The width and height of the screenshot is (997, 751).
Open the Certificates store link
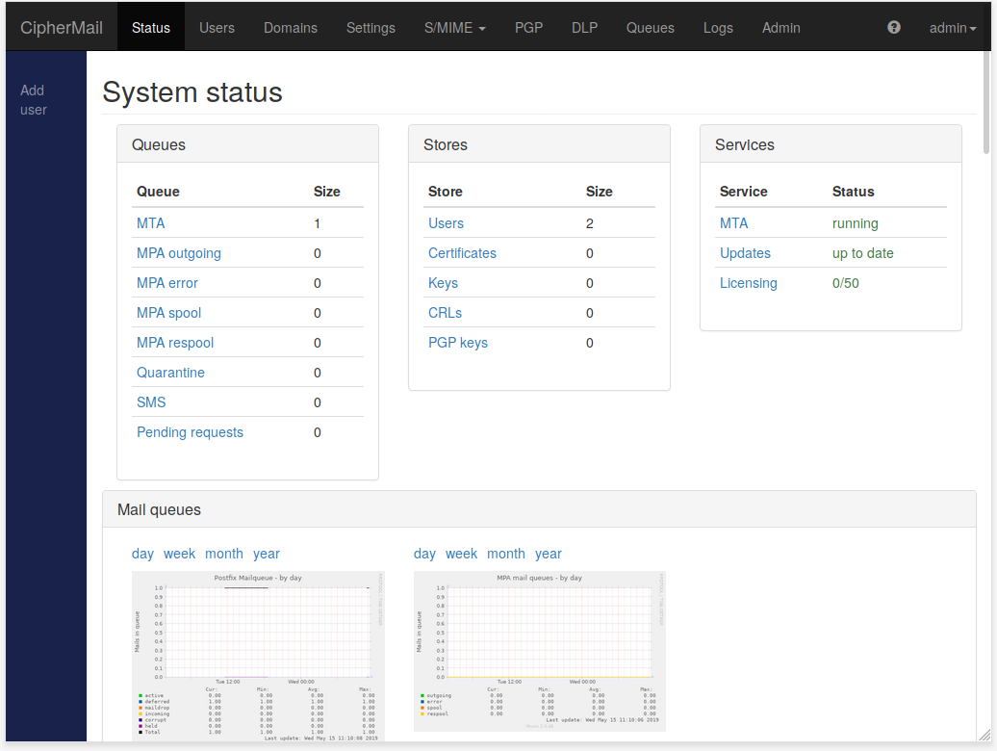(462, 253)
